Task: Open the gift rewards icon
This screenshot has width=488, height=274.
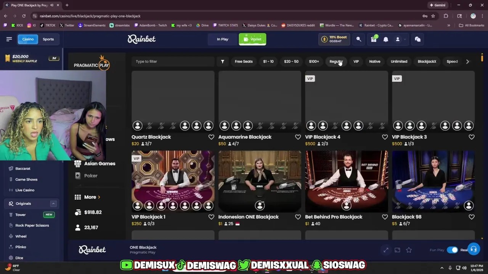Action: tap(374, 39)
